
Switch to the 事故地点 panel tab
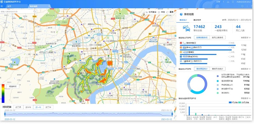pos(197,20)
